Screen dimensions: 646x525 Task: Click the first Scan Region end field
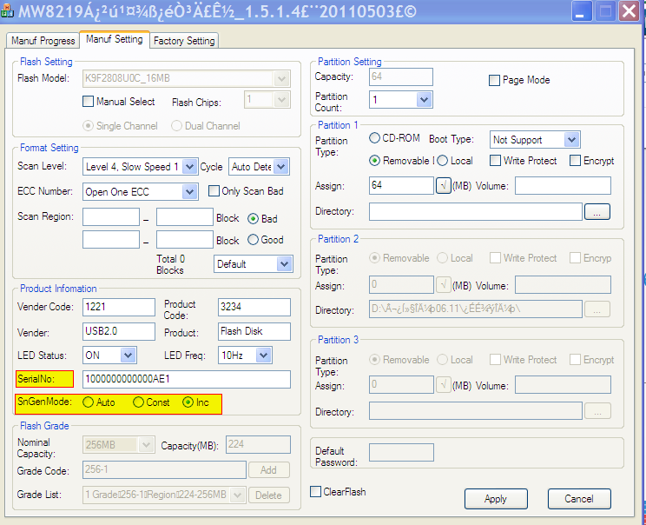pos(185,217)
